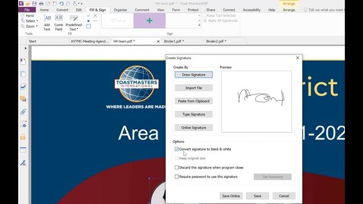Screen dimensions: 363x204
Task: Click the Open folder icon in quick access toolbar
Action: click(28, 3)
